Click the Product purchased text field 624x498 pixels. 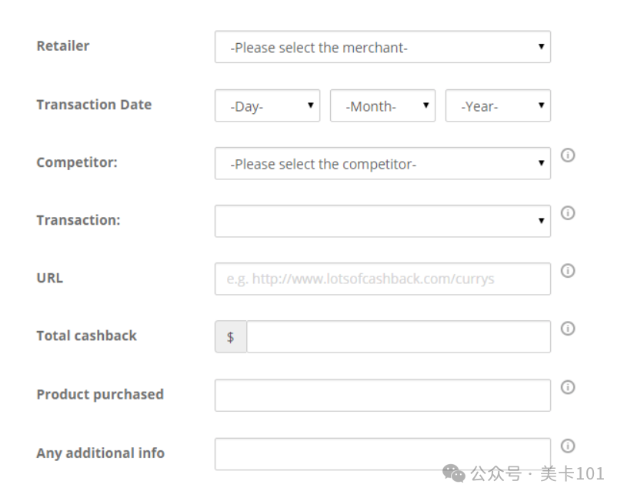pos(382,395)
